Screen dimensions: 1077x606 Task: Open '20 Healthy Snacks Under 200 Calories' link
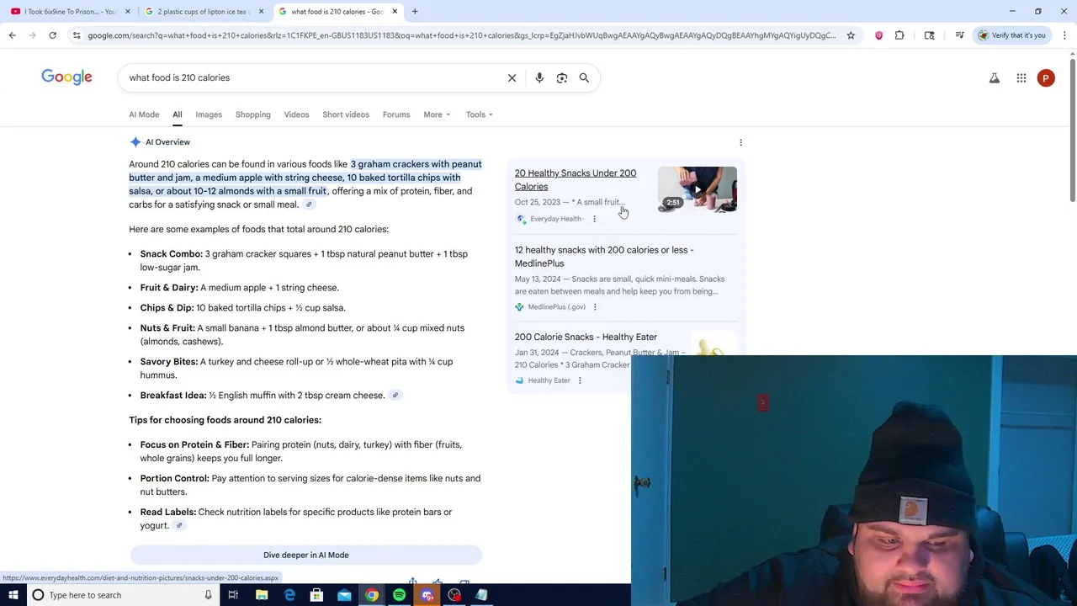click(x=576, y=180)
